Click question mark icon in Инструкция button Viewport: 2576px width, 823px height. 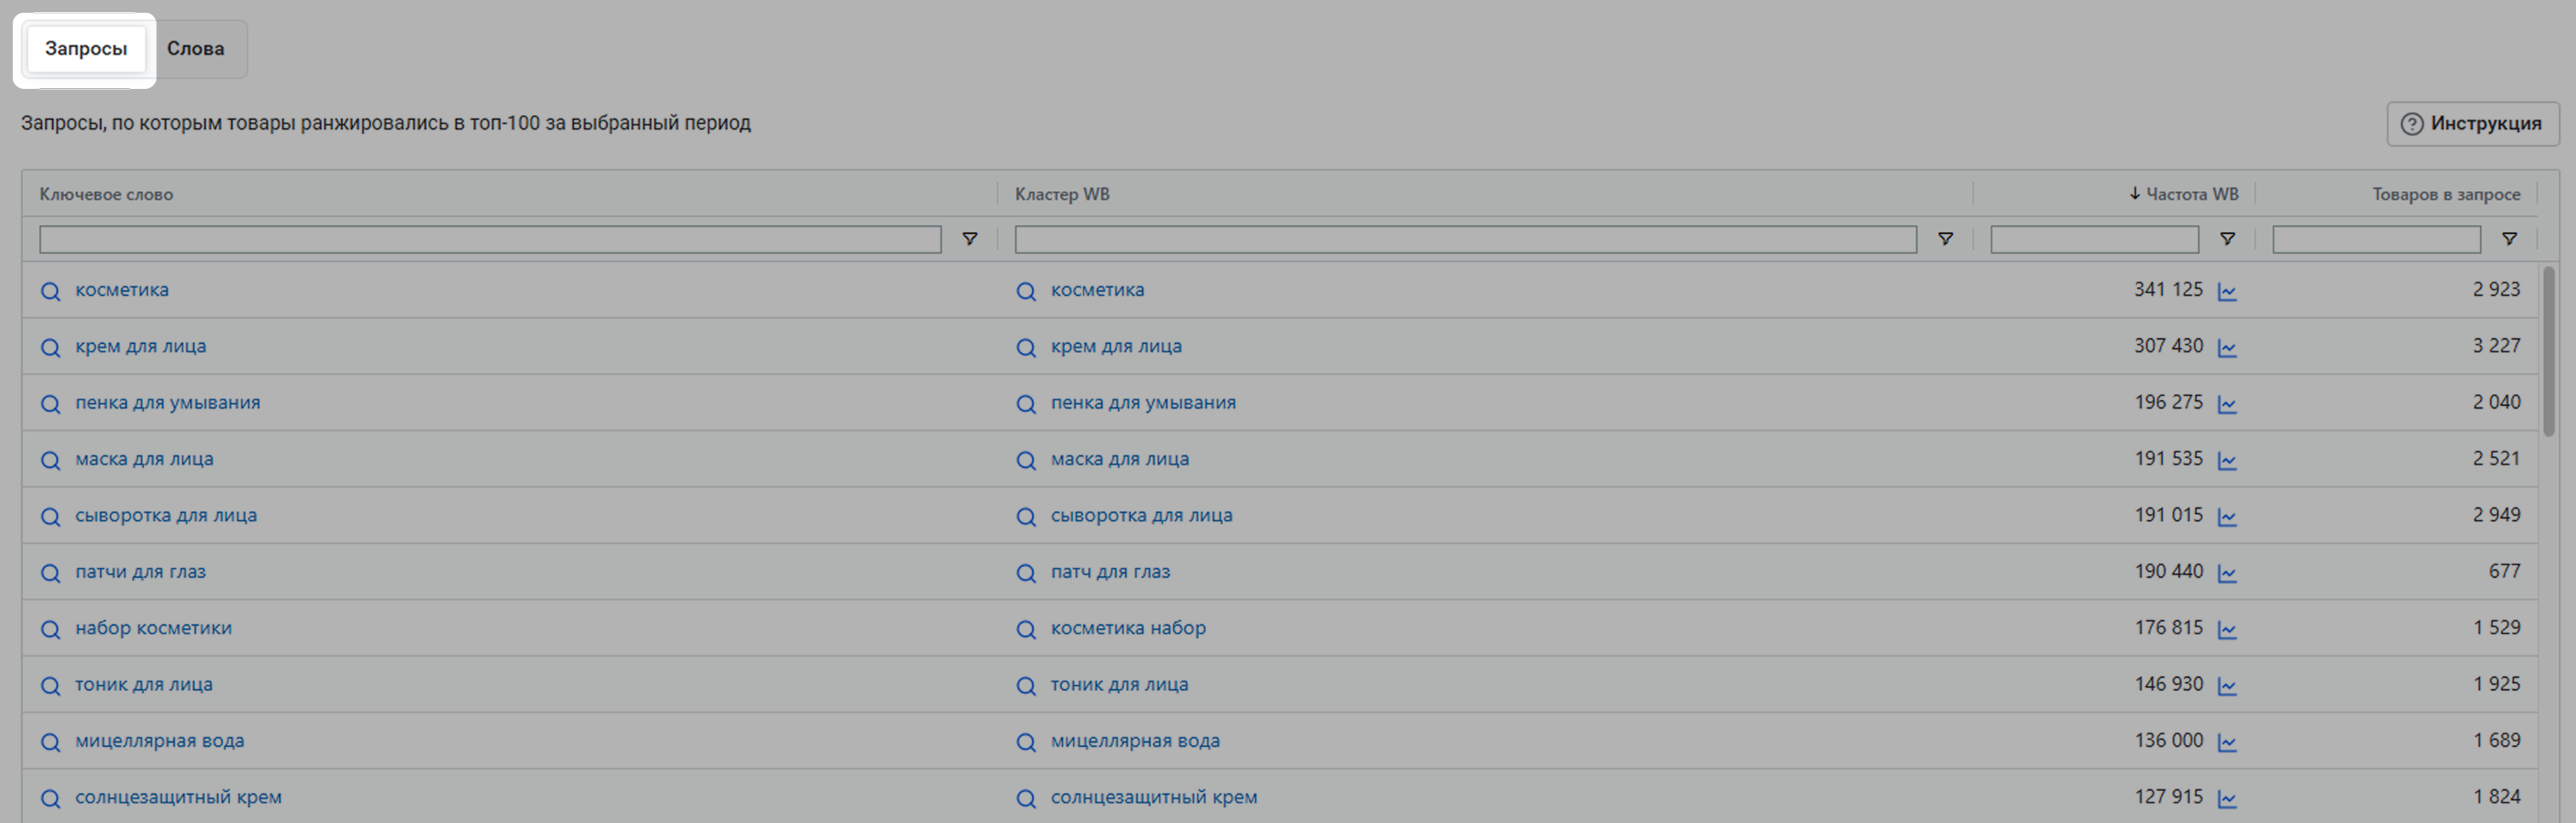2412,124
